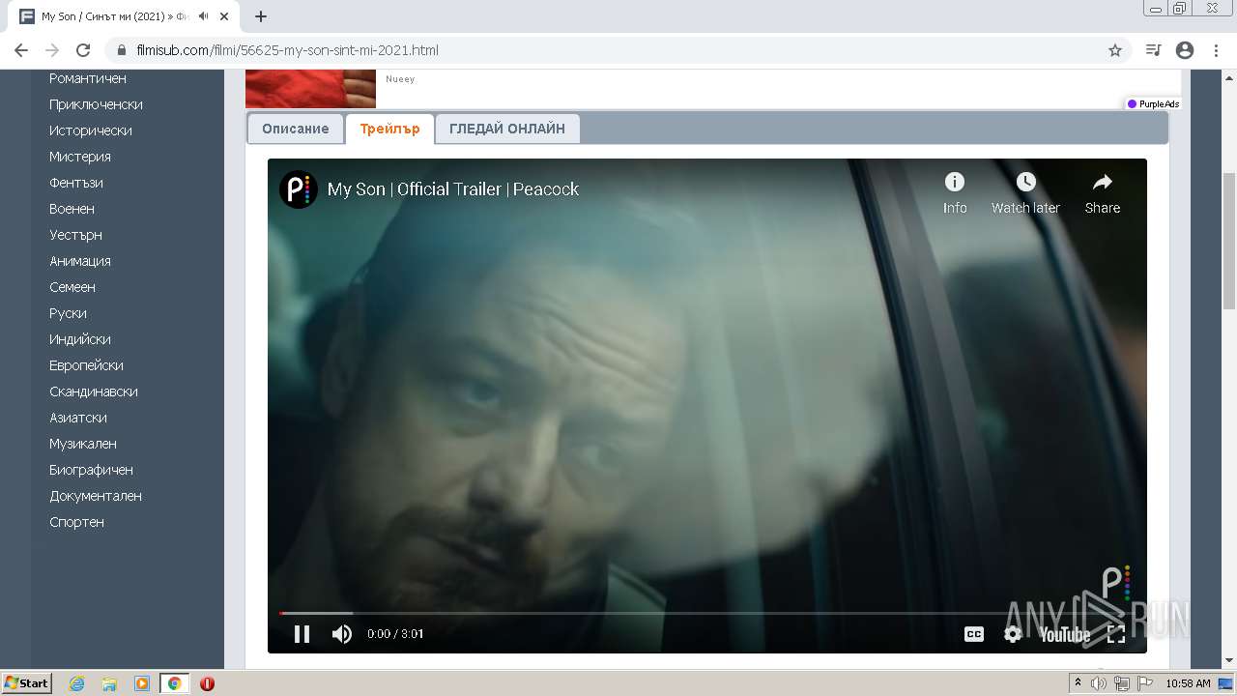Open the Windows Start menu
Viewport: 1237px width, 696px height.
[26, 683]
